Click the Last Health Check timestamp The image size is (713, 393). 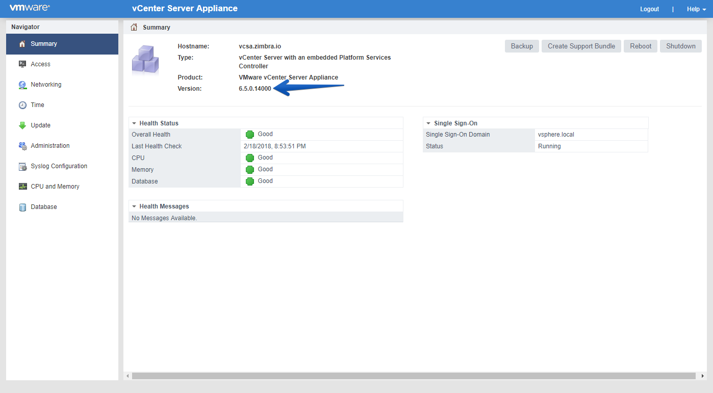point(275,146)
